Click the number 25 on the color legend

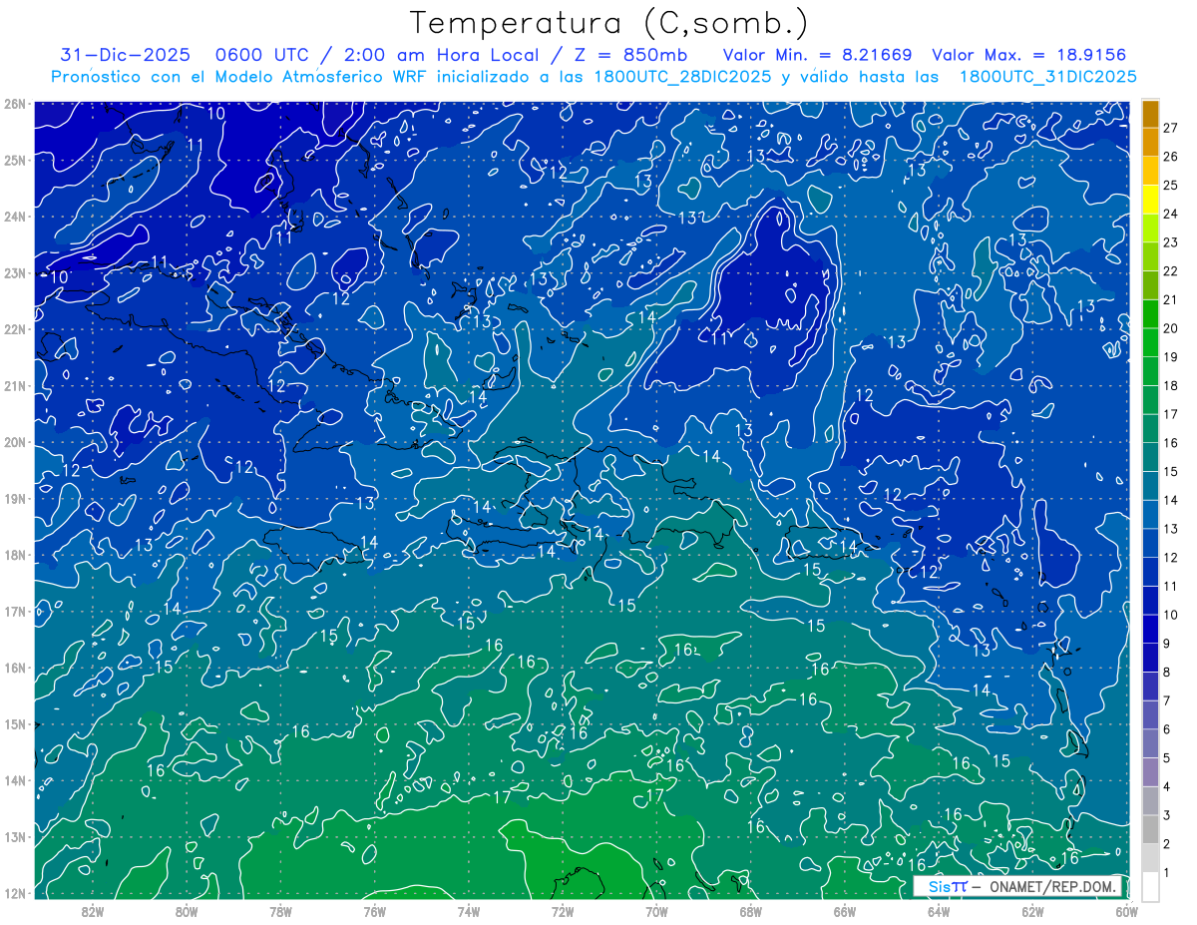(x=1170, y=186)
